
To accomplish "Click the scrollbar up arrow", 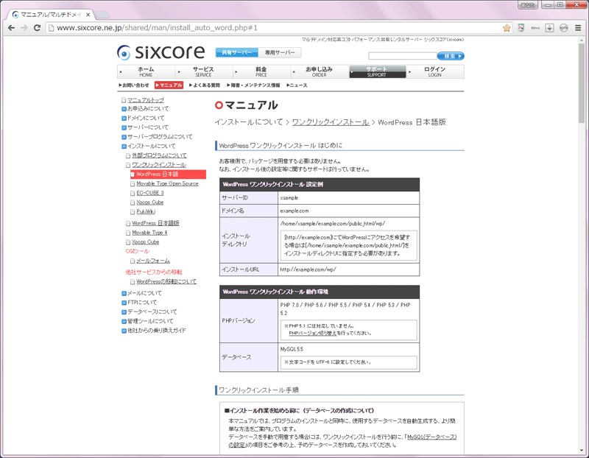I will [582, 40].
